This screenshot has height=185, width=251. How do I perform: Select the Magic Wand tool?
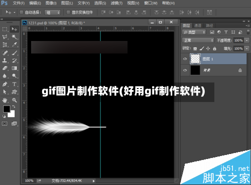pos(15,37)
